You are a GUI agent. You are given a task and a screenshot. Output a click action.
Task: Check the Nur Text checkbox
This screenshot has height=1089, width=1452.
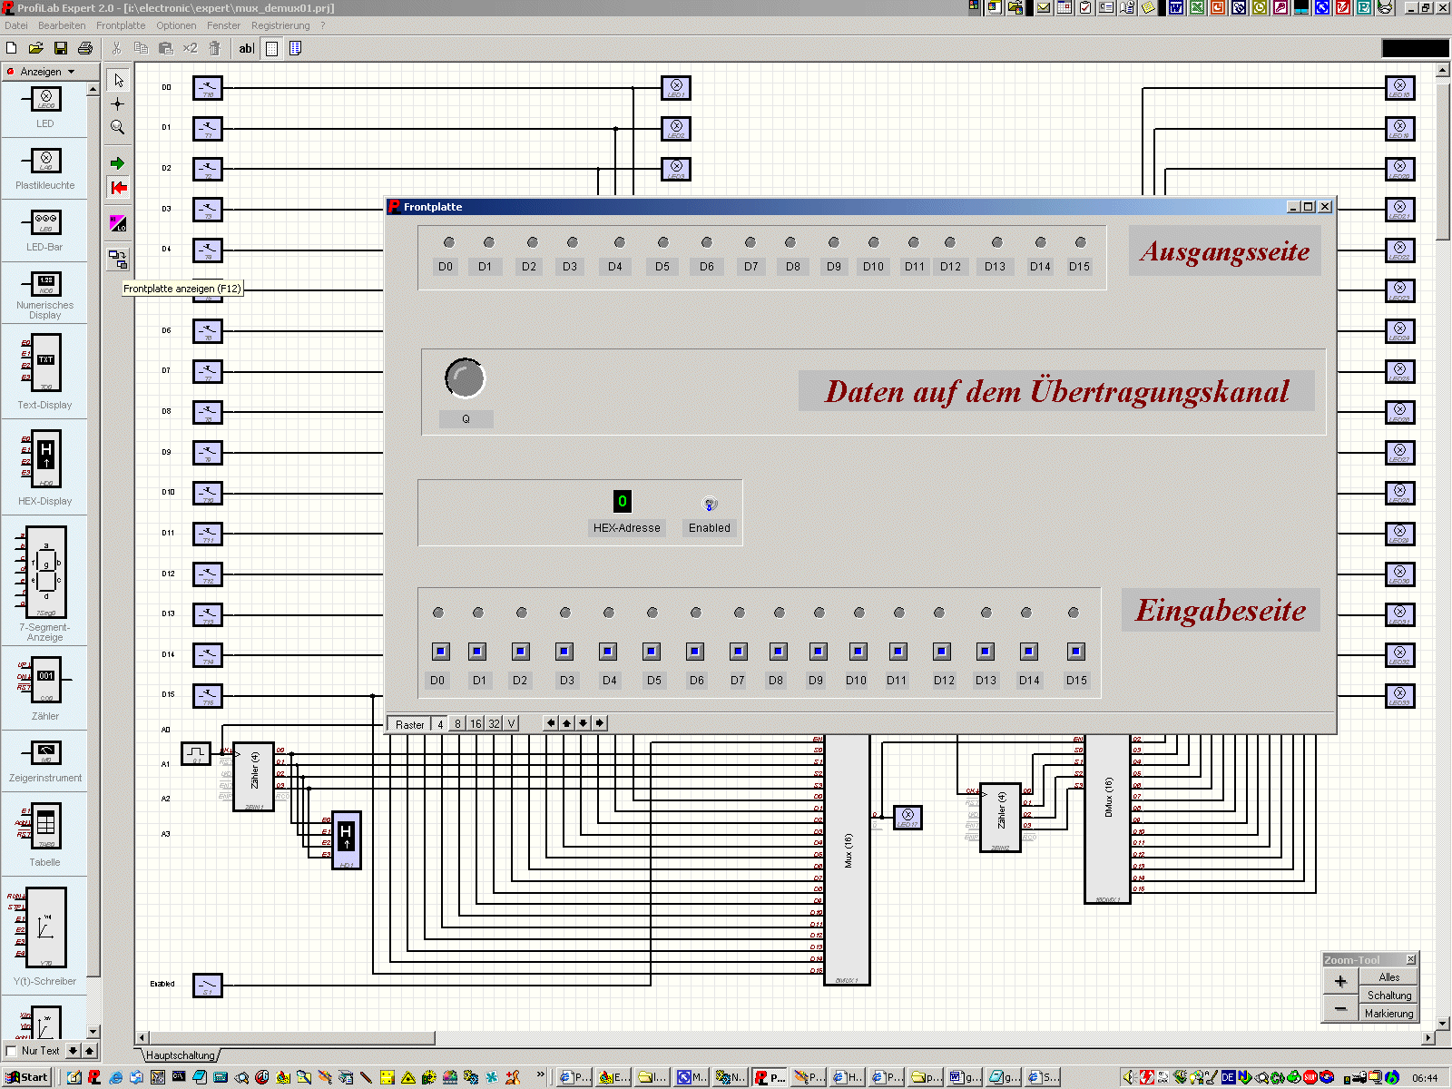[x=11, y=1051]
